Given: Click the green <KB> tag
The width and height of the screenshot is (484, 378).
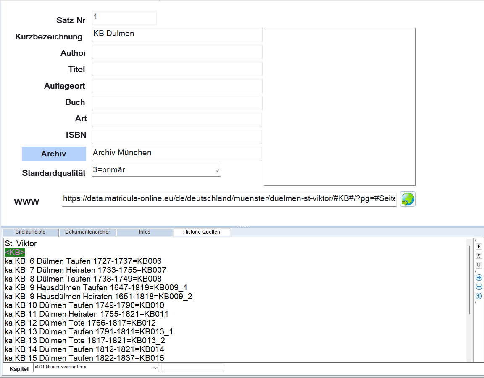Looking at the screenshot, I should pyautogui.click(x=15, y=252).
